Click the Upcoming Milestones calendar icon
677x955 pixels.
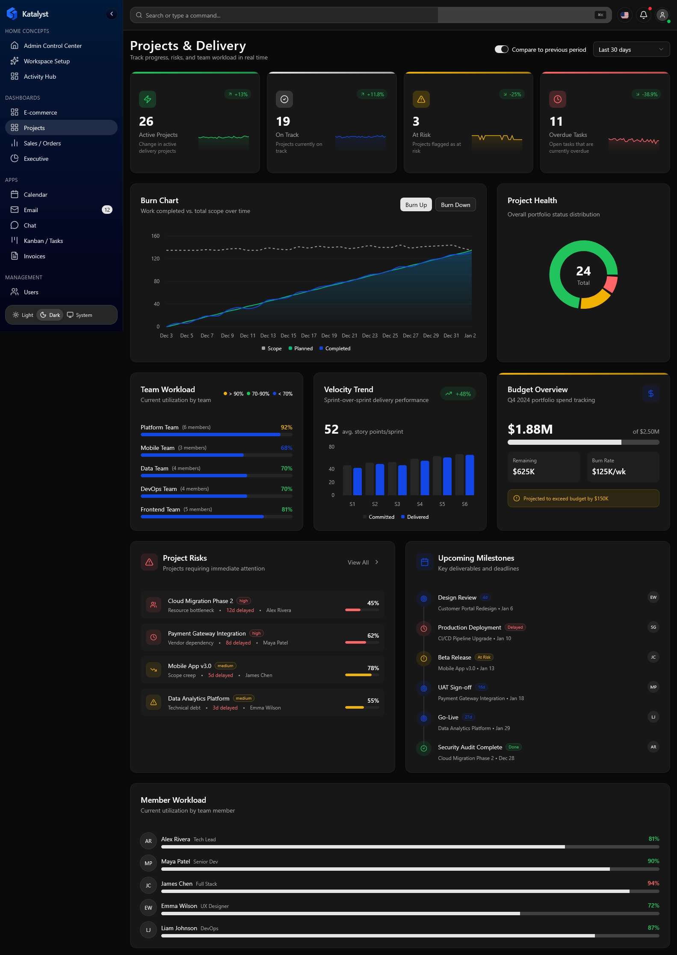click(424, 562)
